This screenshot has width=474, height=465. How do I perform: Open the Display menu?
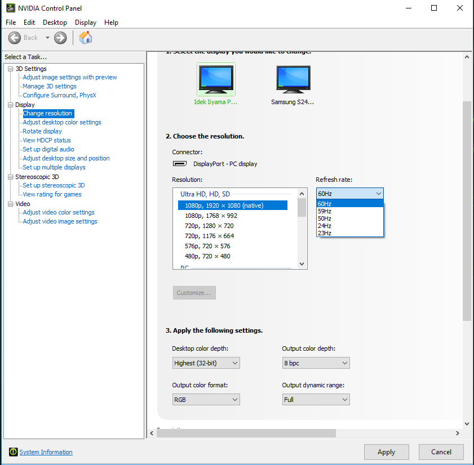[x=86, y=23]
